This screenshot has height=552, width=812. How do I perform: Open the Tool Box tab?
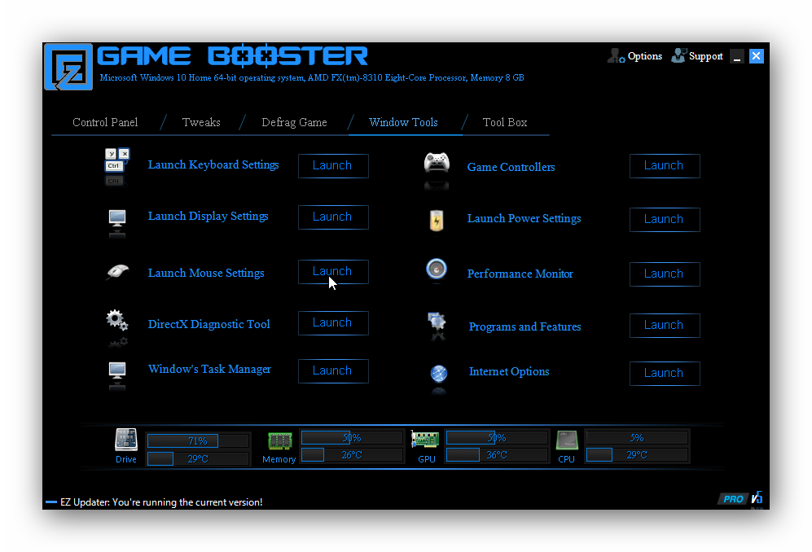click(x=505, y=122)
